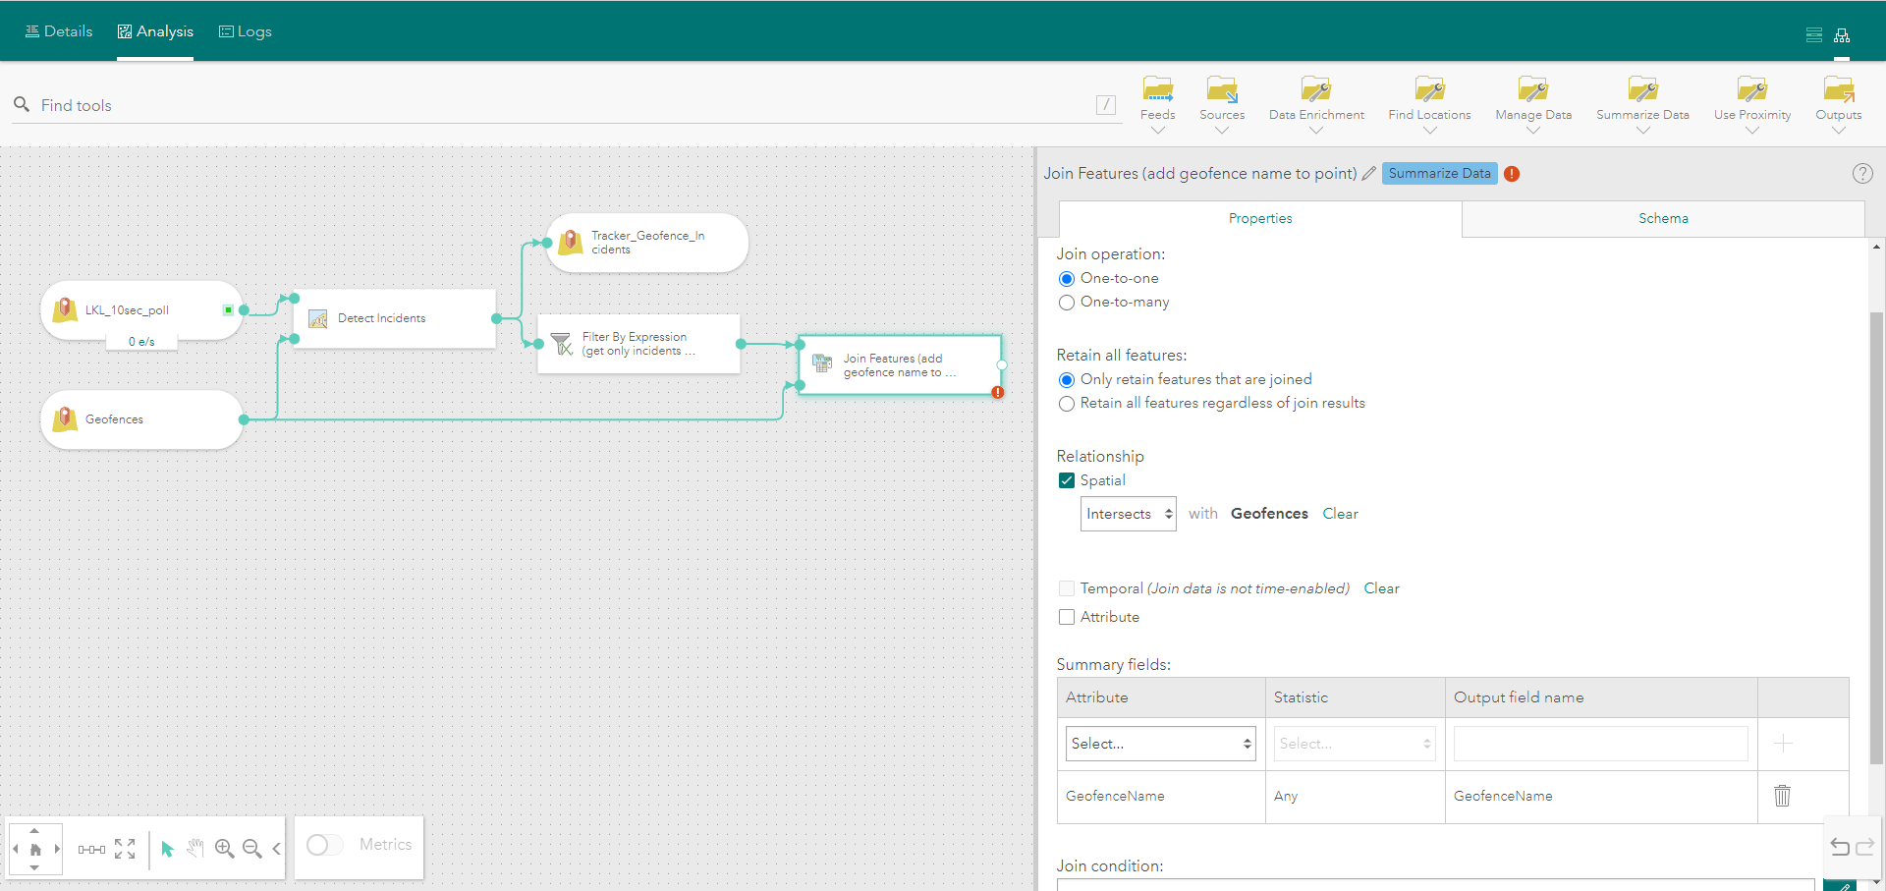Open the Attribute Select dropdown in summary fields
Screen dimensions: 1886x891
tap(1159, 744)
